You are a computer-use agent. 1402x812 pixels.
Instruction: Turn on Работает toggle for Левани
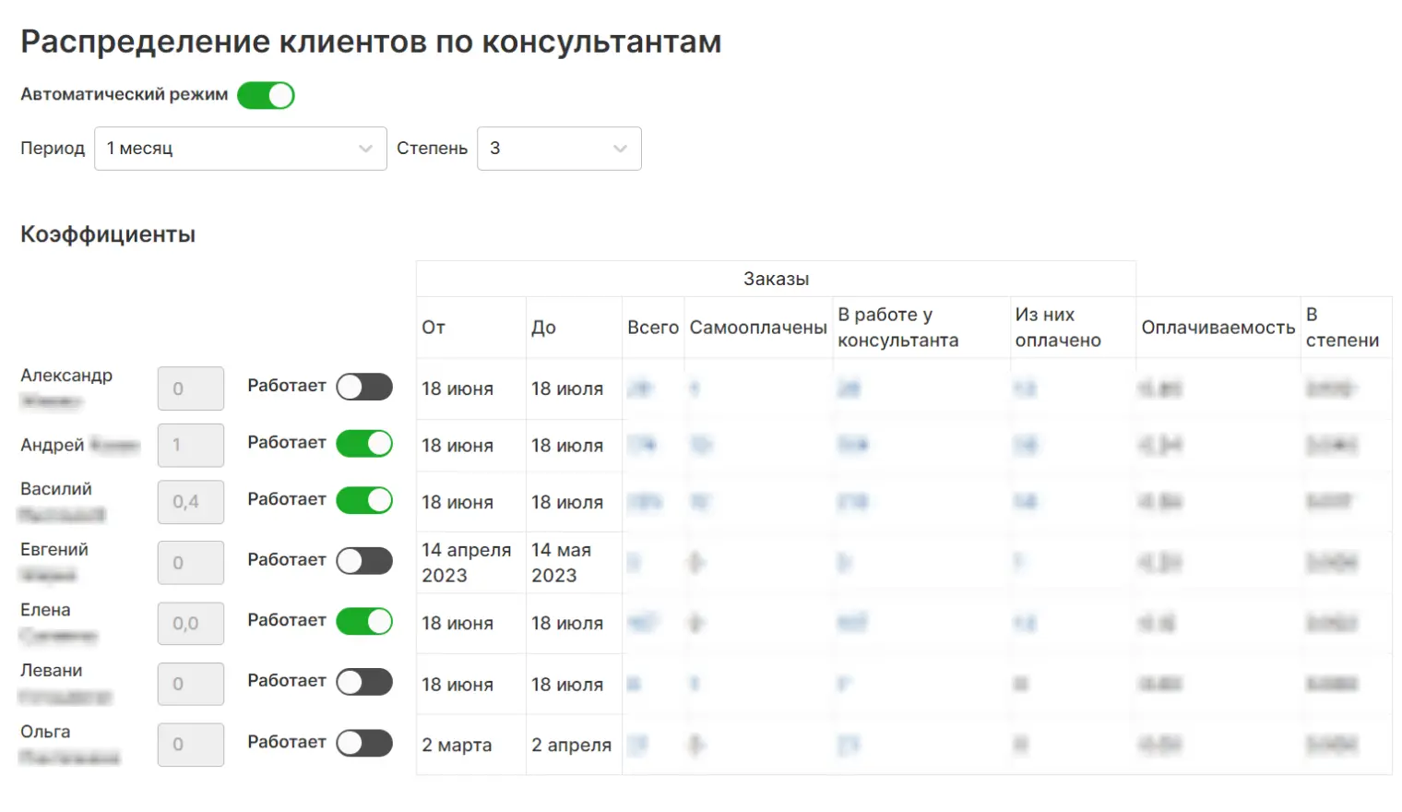[364, 682]
